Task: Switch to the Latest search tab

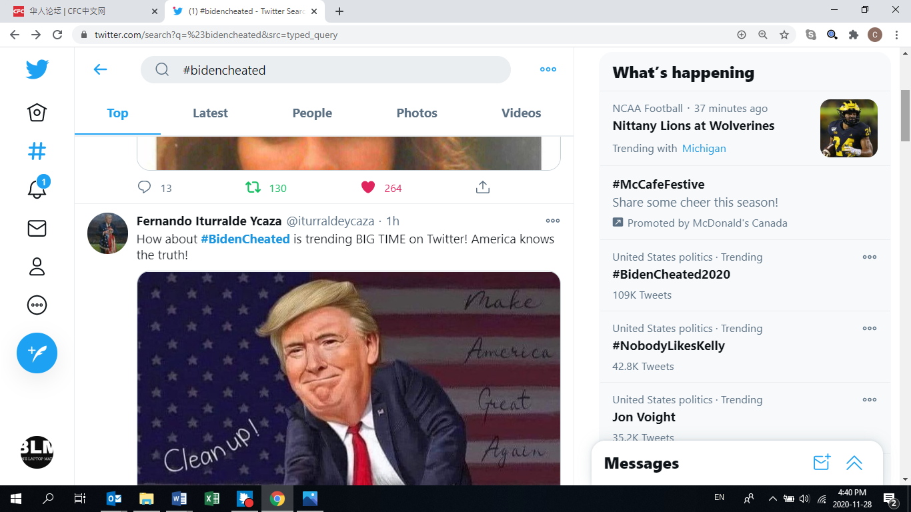Action: (x=210, y=113)
